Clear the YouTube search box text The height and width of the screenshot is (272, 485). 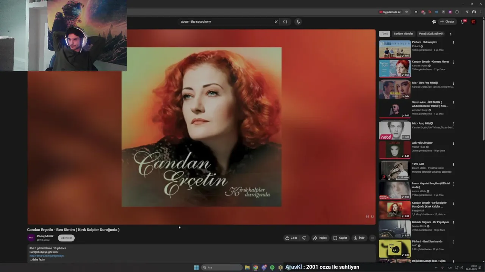click(x=276, y=22)
